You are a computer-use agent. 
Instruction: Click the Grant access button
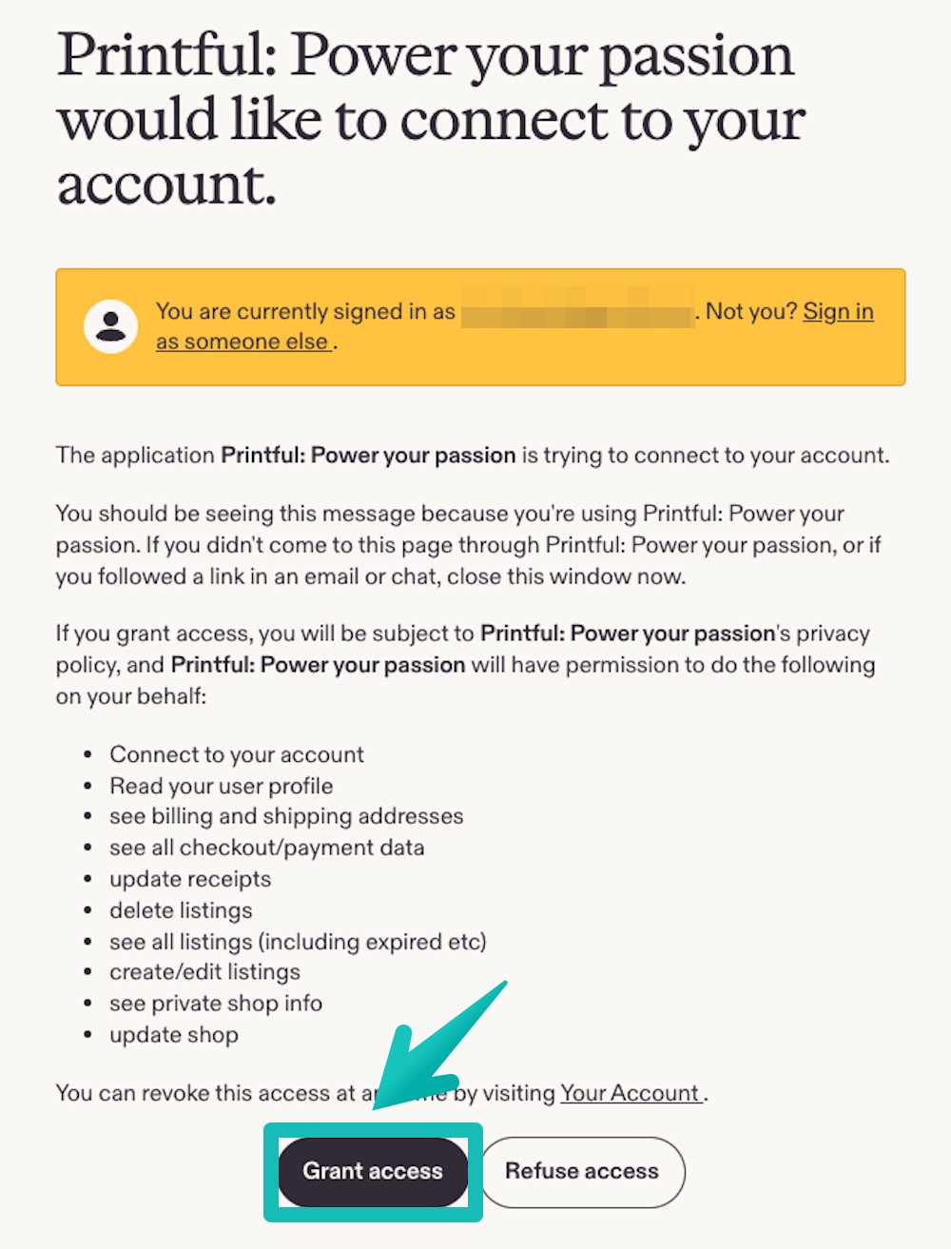[x=371, y=1172]
